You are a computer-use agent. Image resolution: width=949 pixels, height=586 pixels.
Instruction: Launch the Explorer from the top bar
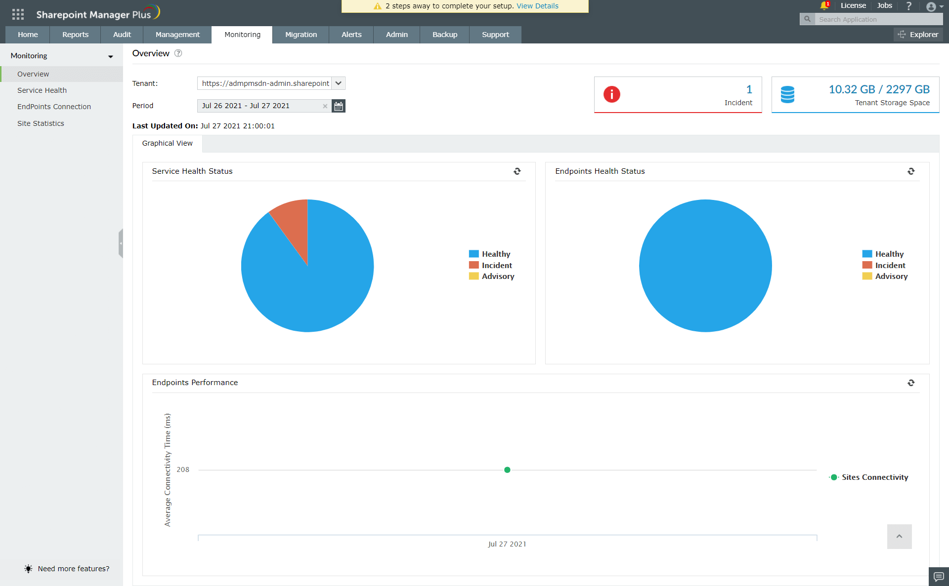(x=918, y=35)
